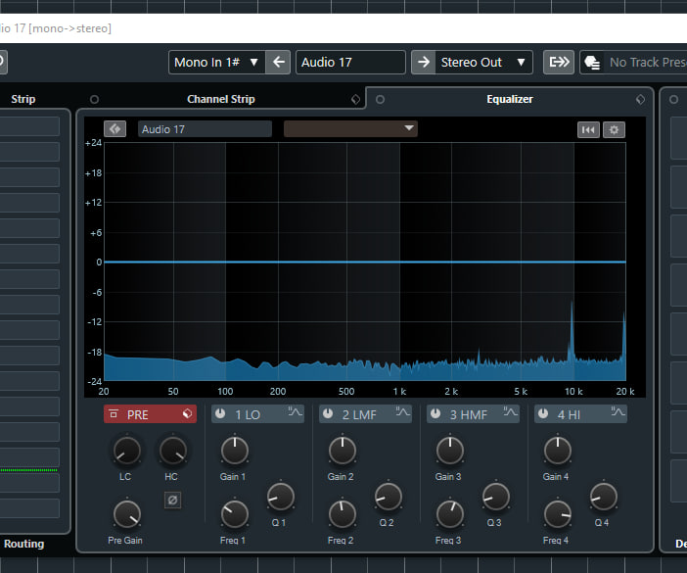This screenshot has height=573, width=687.
Task: Toggle the Channel Strip bypass circle
Action: click(94, 100)
